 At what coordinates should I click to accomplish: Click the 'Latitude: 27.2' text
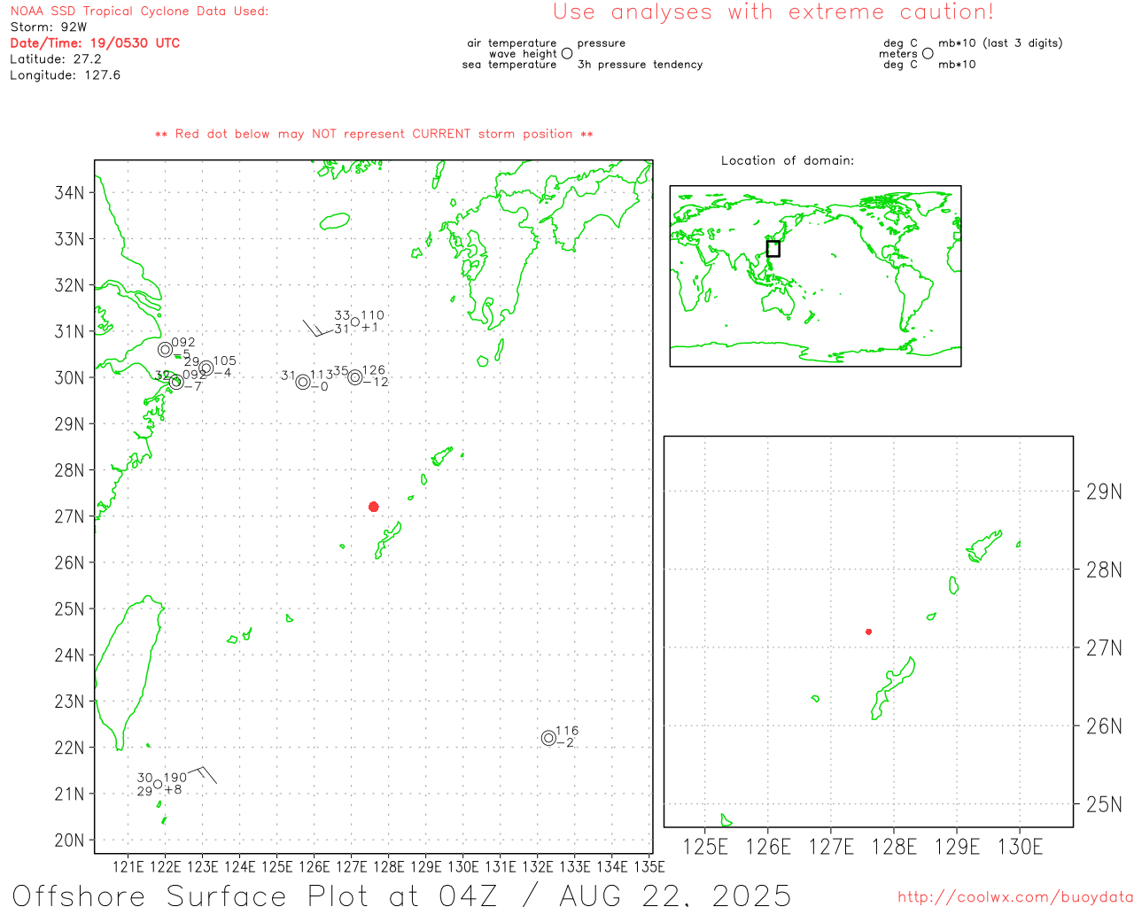click(56, 58)
